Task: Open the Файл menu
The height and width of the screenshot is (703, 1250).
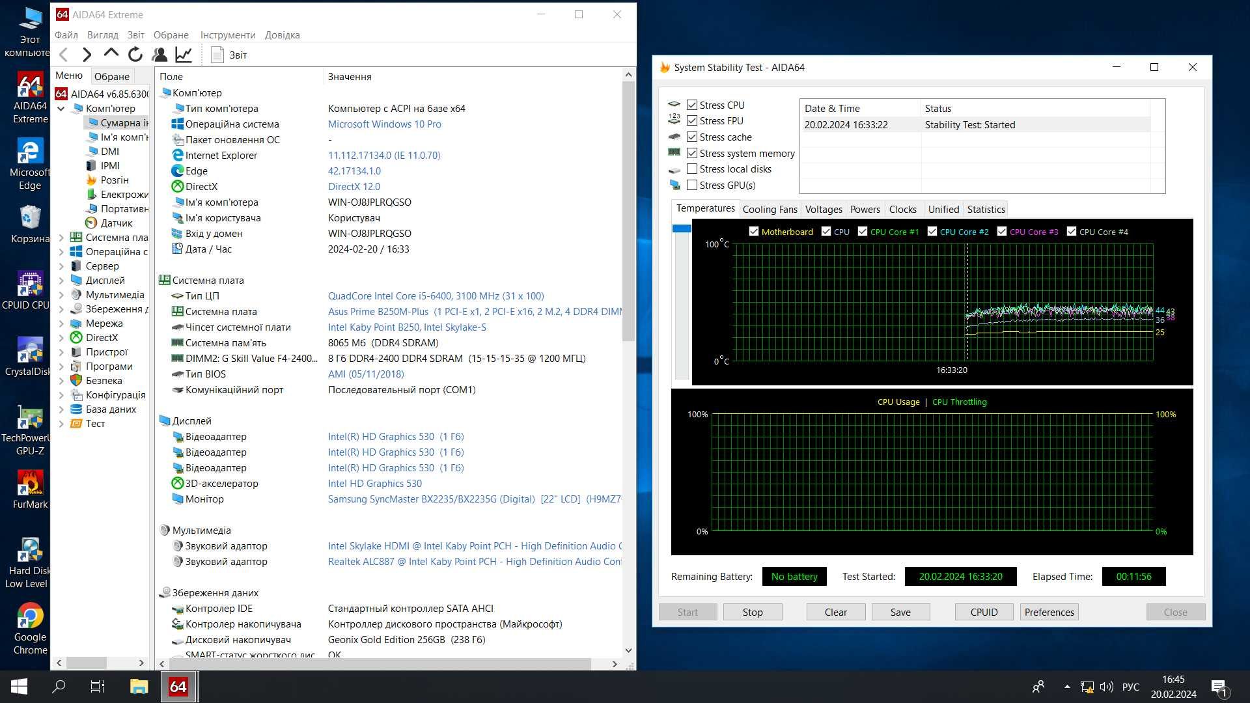Action: coord(66,34)
